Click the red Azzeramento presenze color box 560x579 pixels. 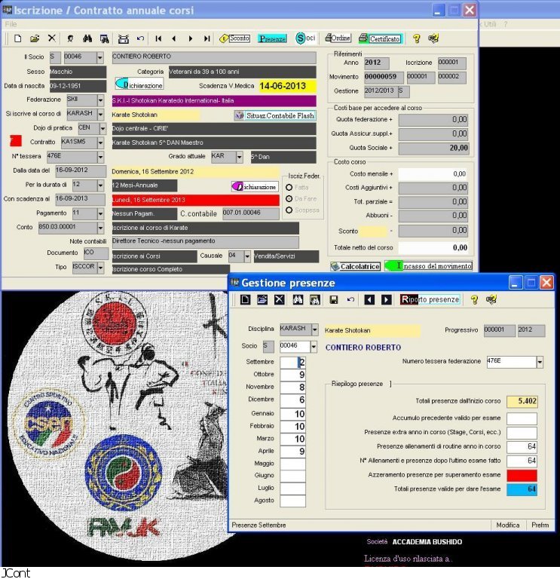[x=522, y=475]
